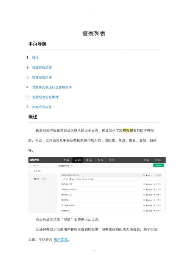Select the 客户信息汇总 report name
The width and height of the screenshot is (188, 267).
pos(67,184)
